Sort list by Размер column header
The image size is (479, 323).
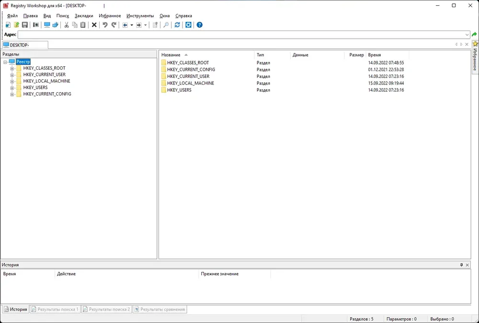pyautogui.click(x=355, y=55)
